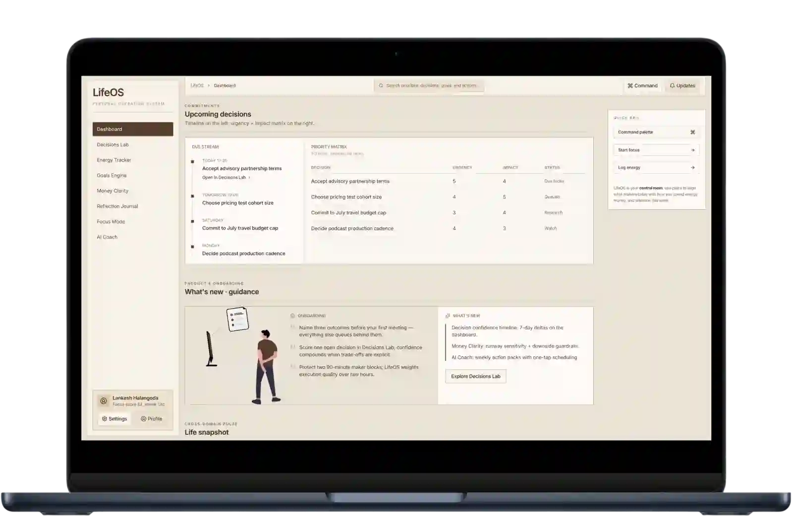Open AI Coach in sidebar
This screenshot has width=793, height=517.
(x=107, y=237)
